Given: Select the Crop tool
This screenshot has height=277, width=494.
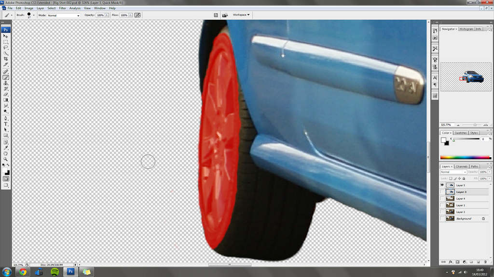Looking at the screenshot, I should click(x=6, y=59).
